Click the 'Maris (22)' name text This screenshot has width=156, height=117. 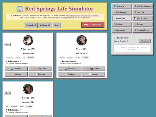[81, 49]
